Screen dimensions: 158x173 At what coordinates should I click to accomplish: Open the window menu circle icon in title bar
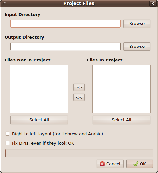click(5, 4)
